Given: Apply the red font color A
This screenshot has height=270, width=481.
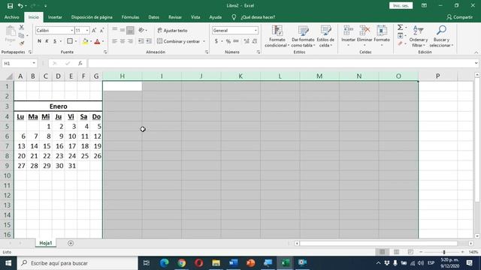Looking at the screenshot, I should pyautogui.click(x=97, y=41).
